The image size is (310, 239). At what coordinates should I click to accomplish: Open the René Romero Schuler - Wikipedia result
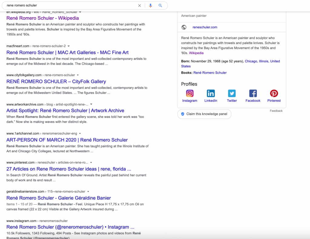coord(42,18)
